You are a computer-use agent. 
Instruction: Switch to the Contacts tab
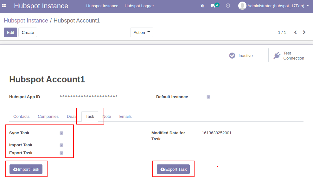coord(21,117)
